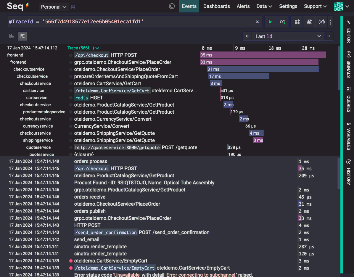Viewport: 354px width, 277px height.
Task: Click the Seq logo
Action: click(17, 6)
